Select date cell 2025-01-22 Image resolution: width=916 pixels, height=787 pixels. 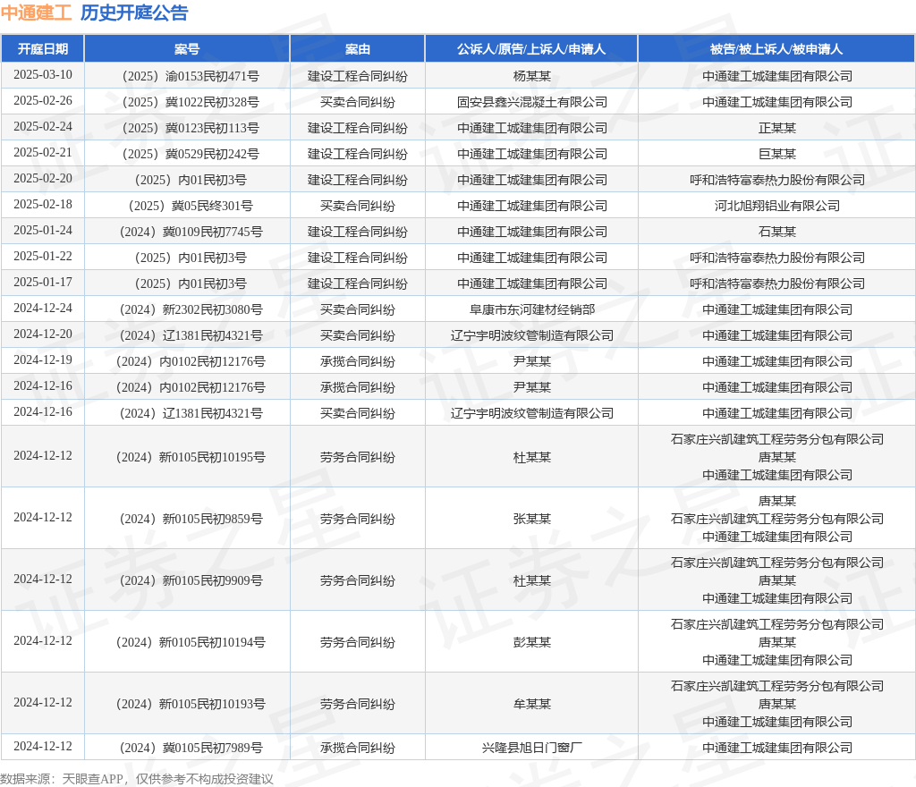pos(43,256)
